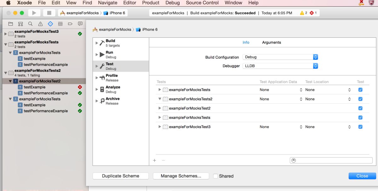Screen dimensions: 378x191
Task: Select the Info tab
Action: pos(246,42)
